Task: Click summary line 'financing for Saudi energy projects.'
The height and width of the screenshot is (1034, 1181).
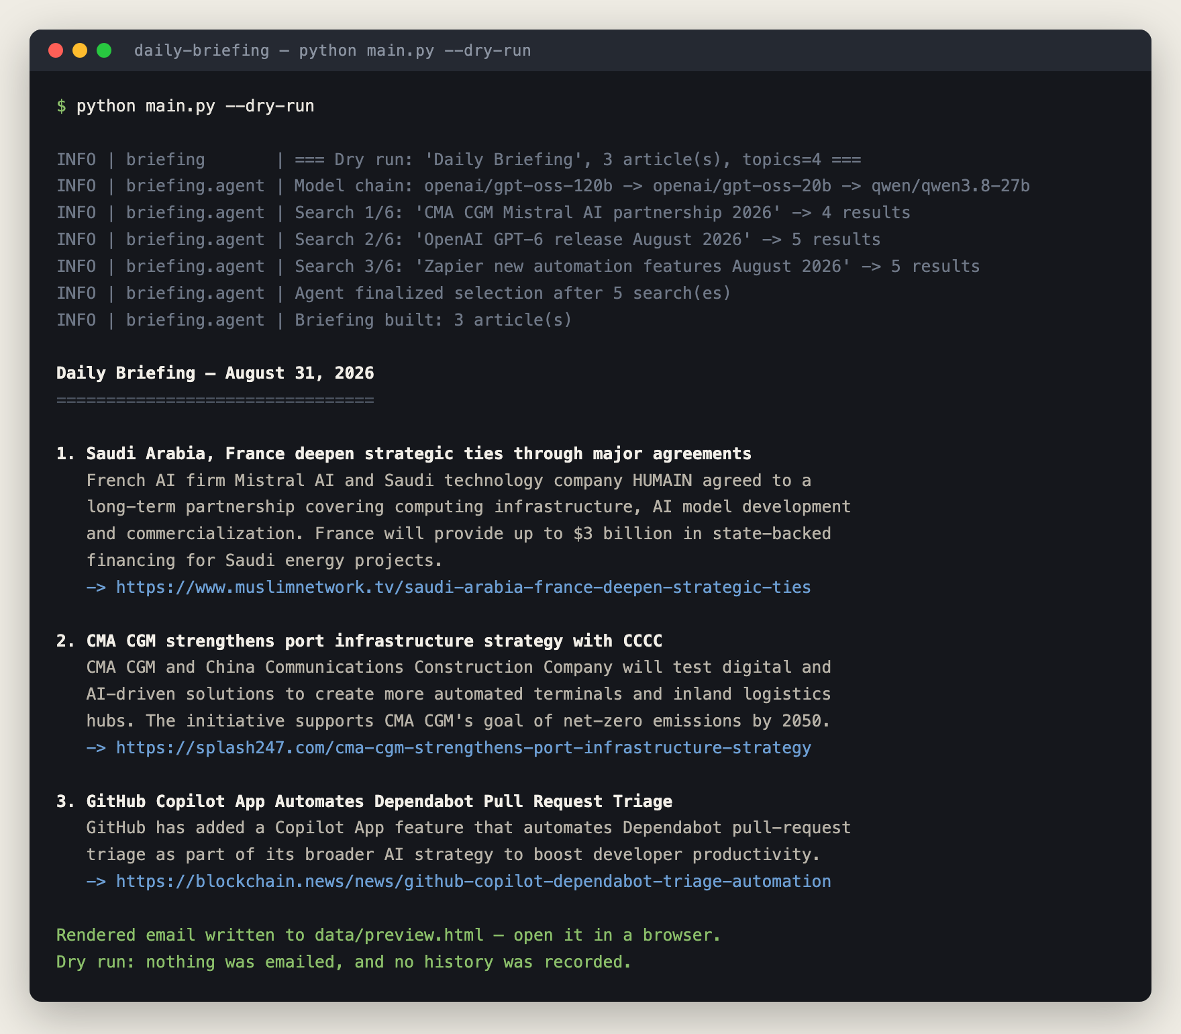Action: pyautogui.click(x=264, y=561)
